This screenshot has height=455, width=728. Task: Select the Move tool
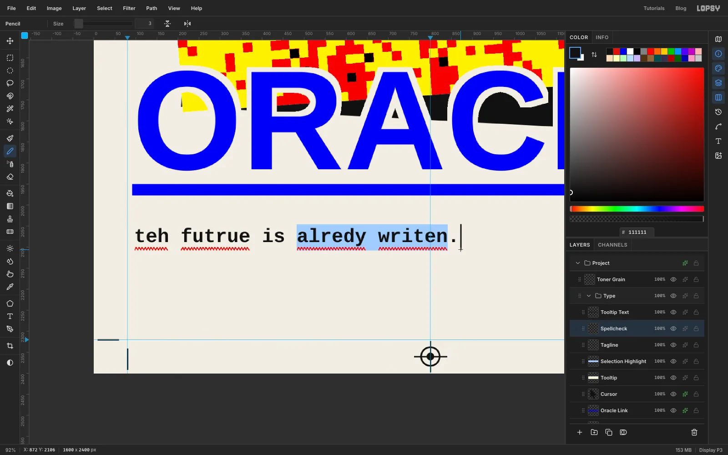(x=10, y=41)
